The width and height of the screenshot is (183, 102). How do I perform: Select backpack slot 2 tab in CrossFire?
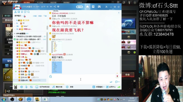coord(11,66)
